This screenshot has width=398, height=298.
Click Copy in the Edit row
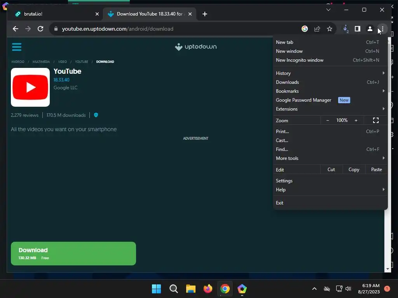point(354,170)
